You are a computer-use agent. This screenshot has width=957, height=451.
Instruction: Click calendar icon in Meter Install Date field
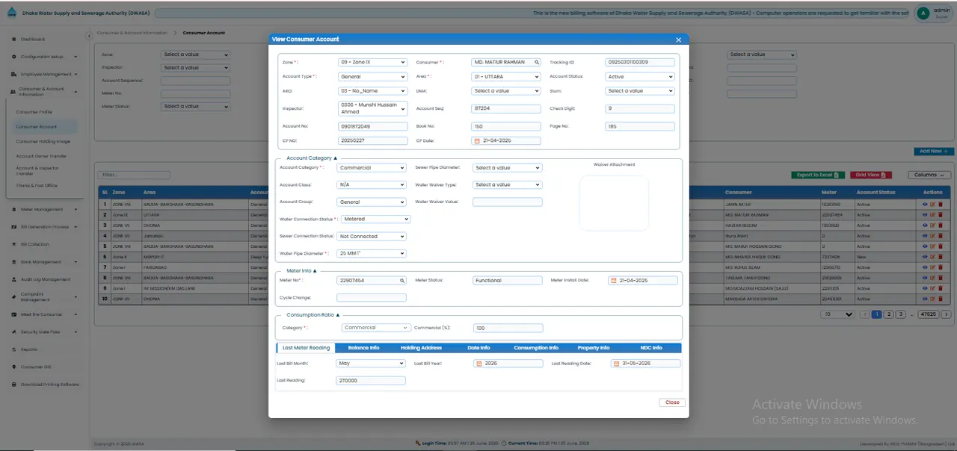(x=613, y=281)
